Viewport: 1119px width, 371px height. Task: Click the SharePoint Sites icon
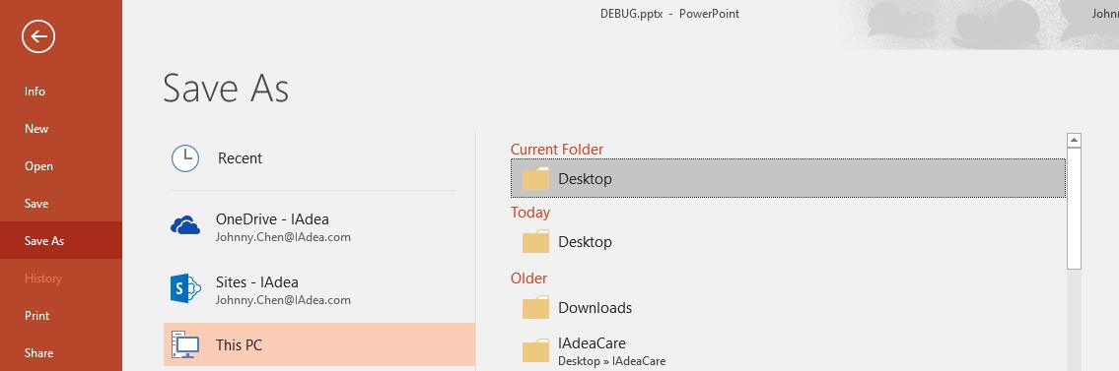pyautogui.click(x=184, y=288)
